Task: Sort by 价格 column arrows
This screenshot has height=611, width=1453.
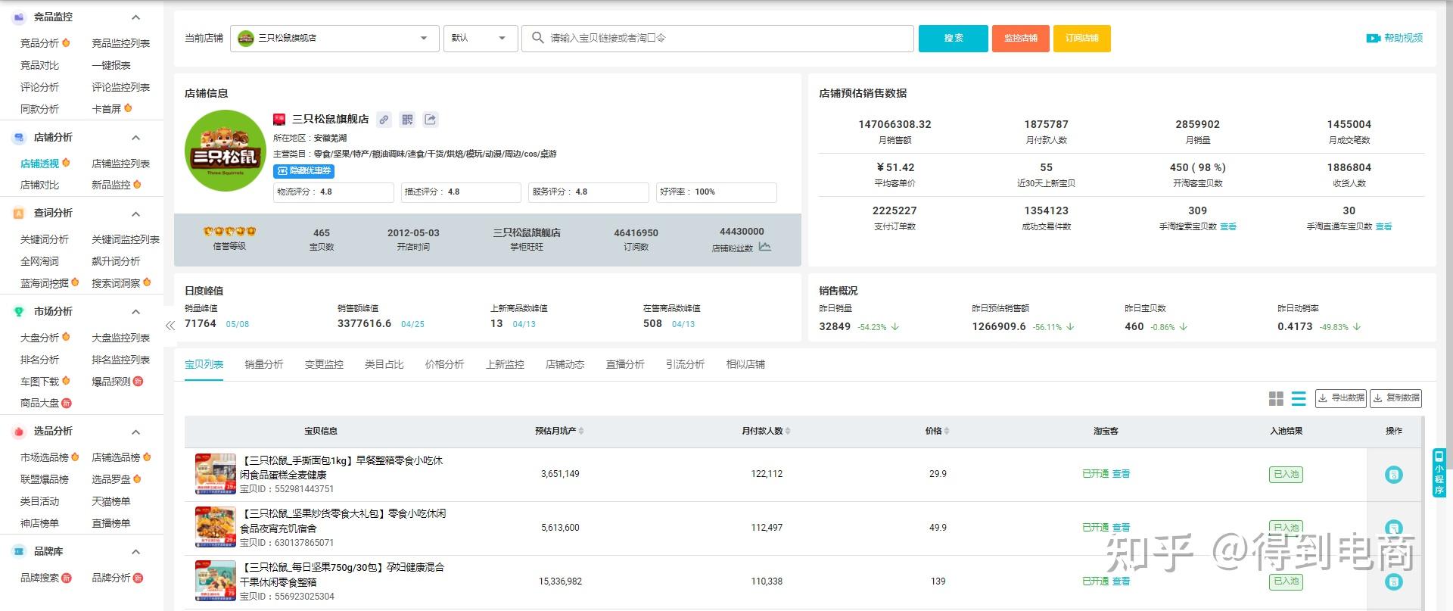Action: click(x=947, y=431)
